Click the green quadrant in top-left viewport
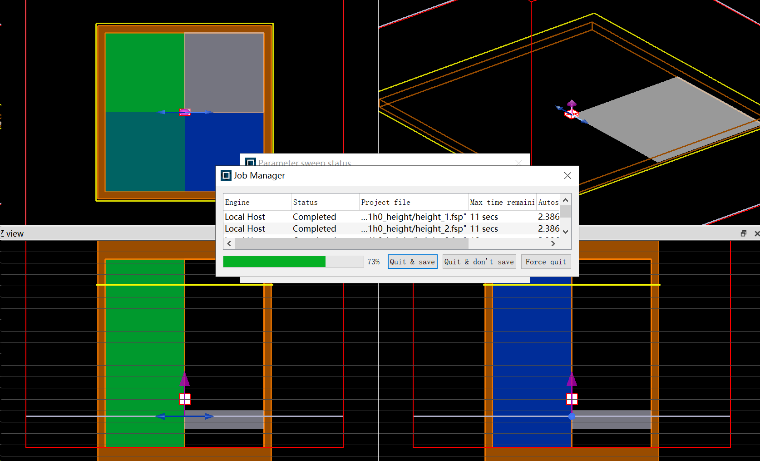The image size is (760, 461). point(144,72)
